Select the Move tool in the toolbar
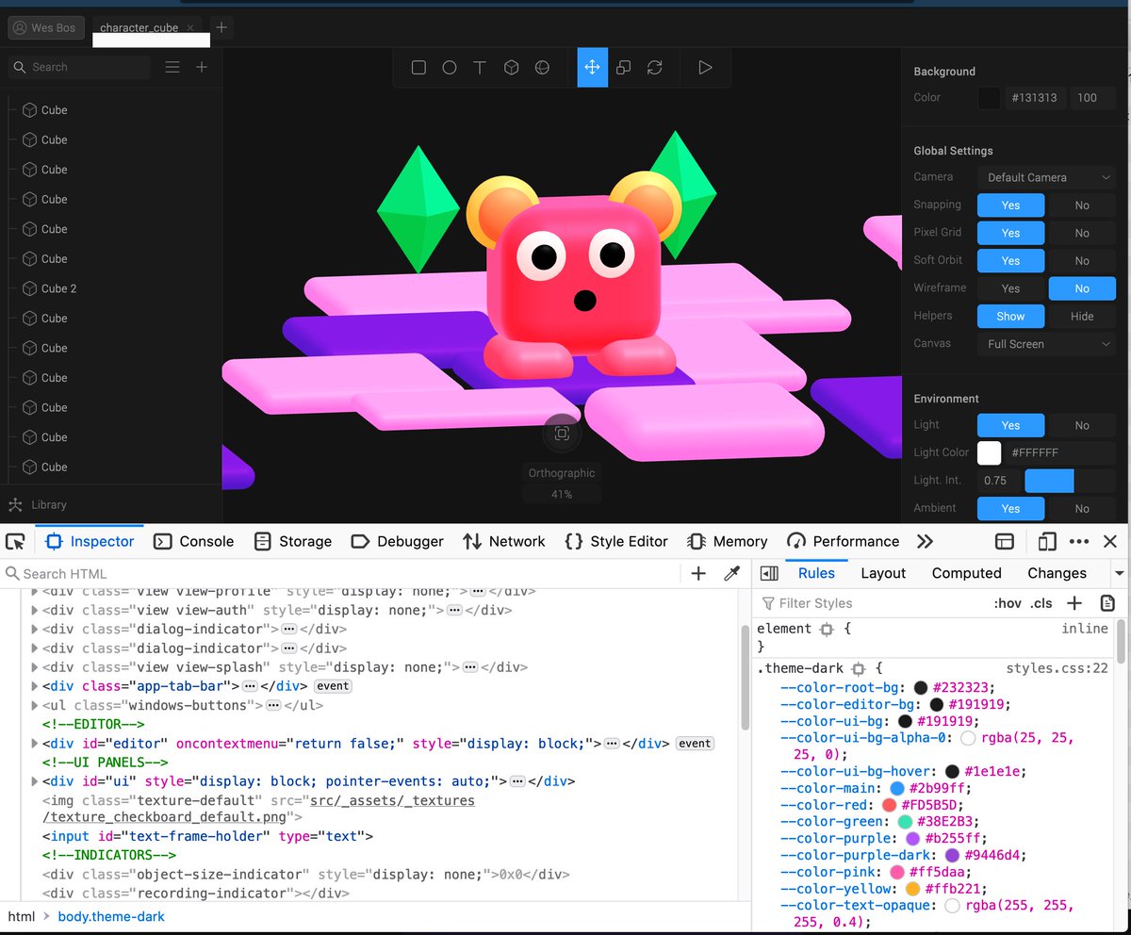The height and width of the screenshot is (935, 1131). point(593,67)
